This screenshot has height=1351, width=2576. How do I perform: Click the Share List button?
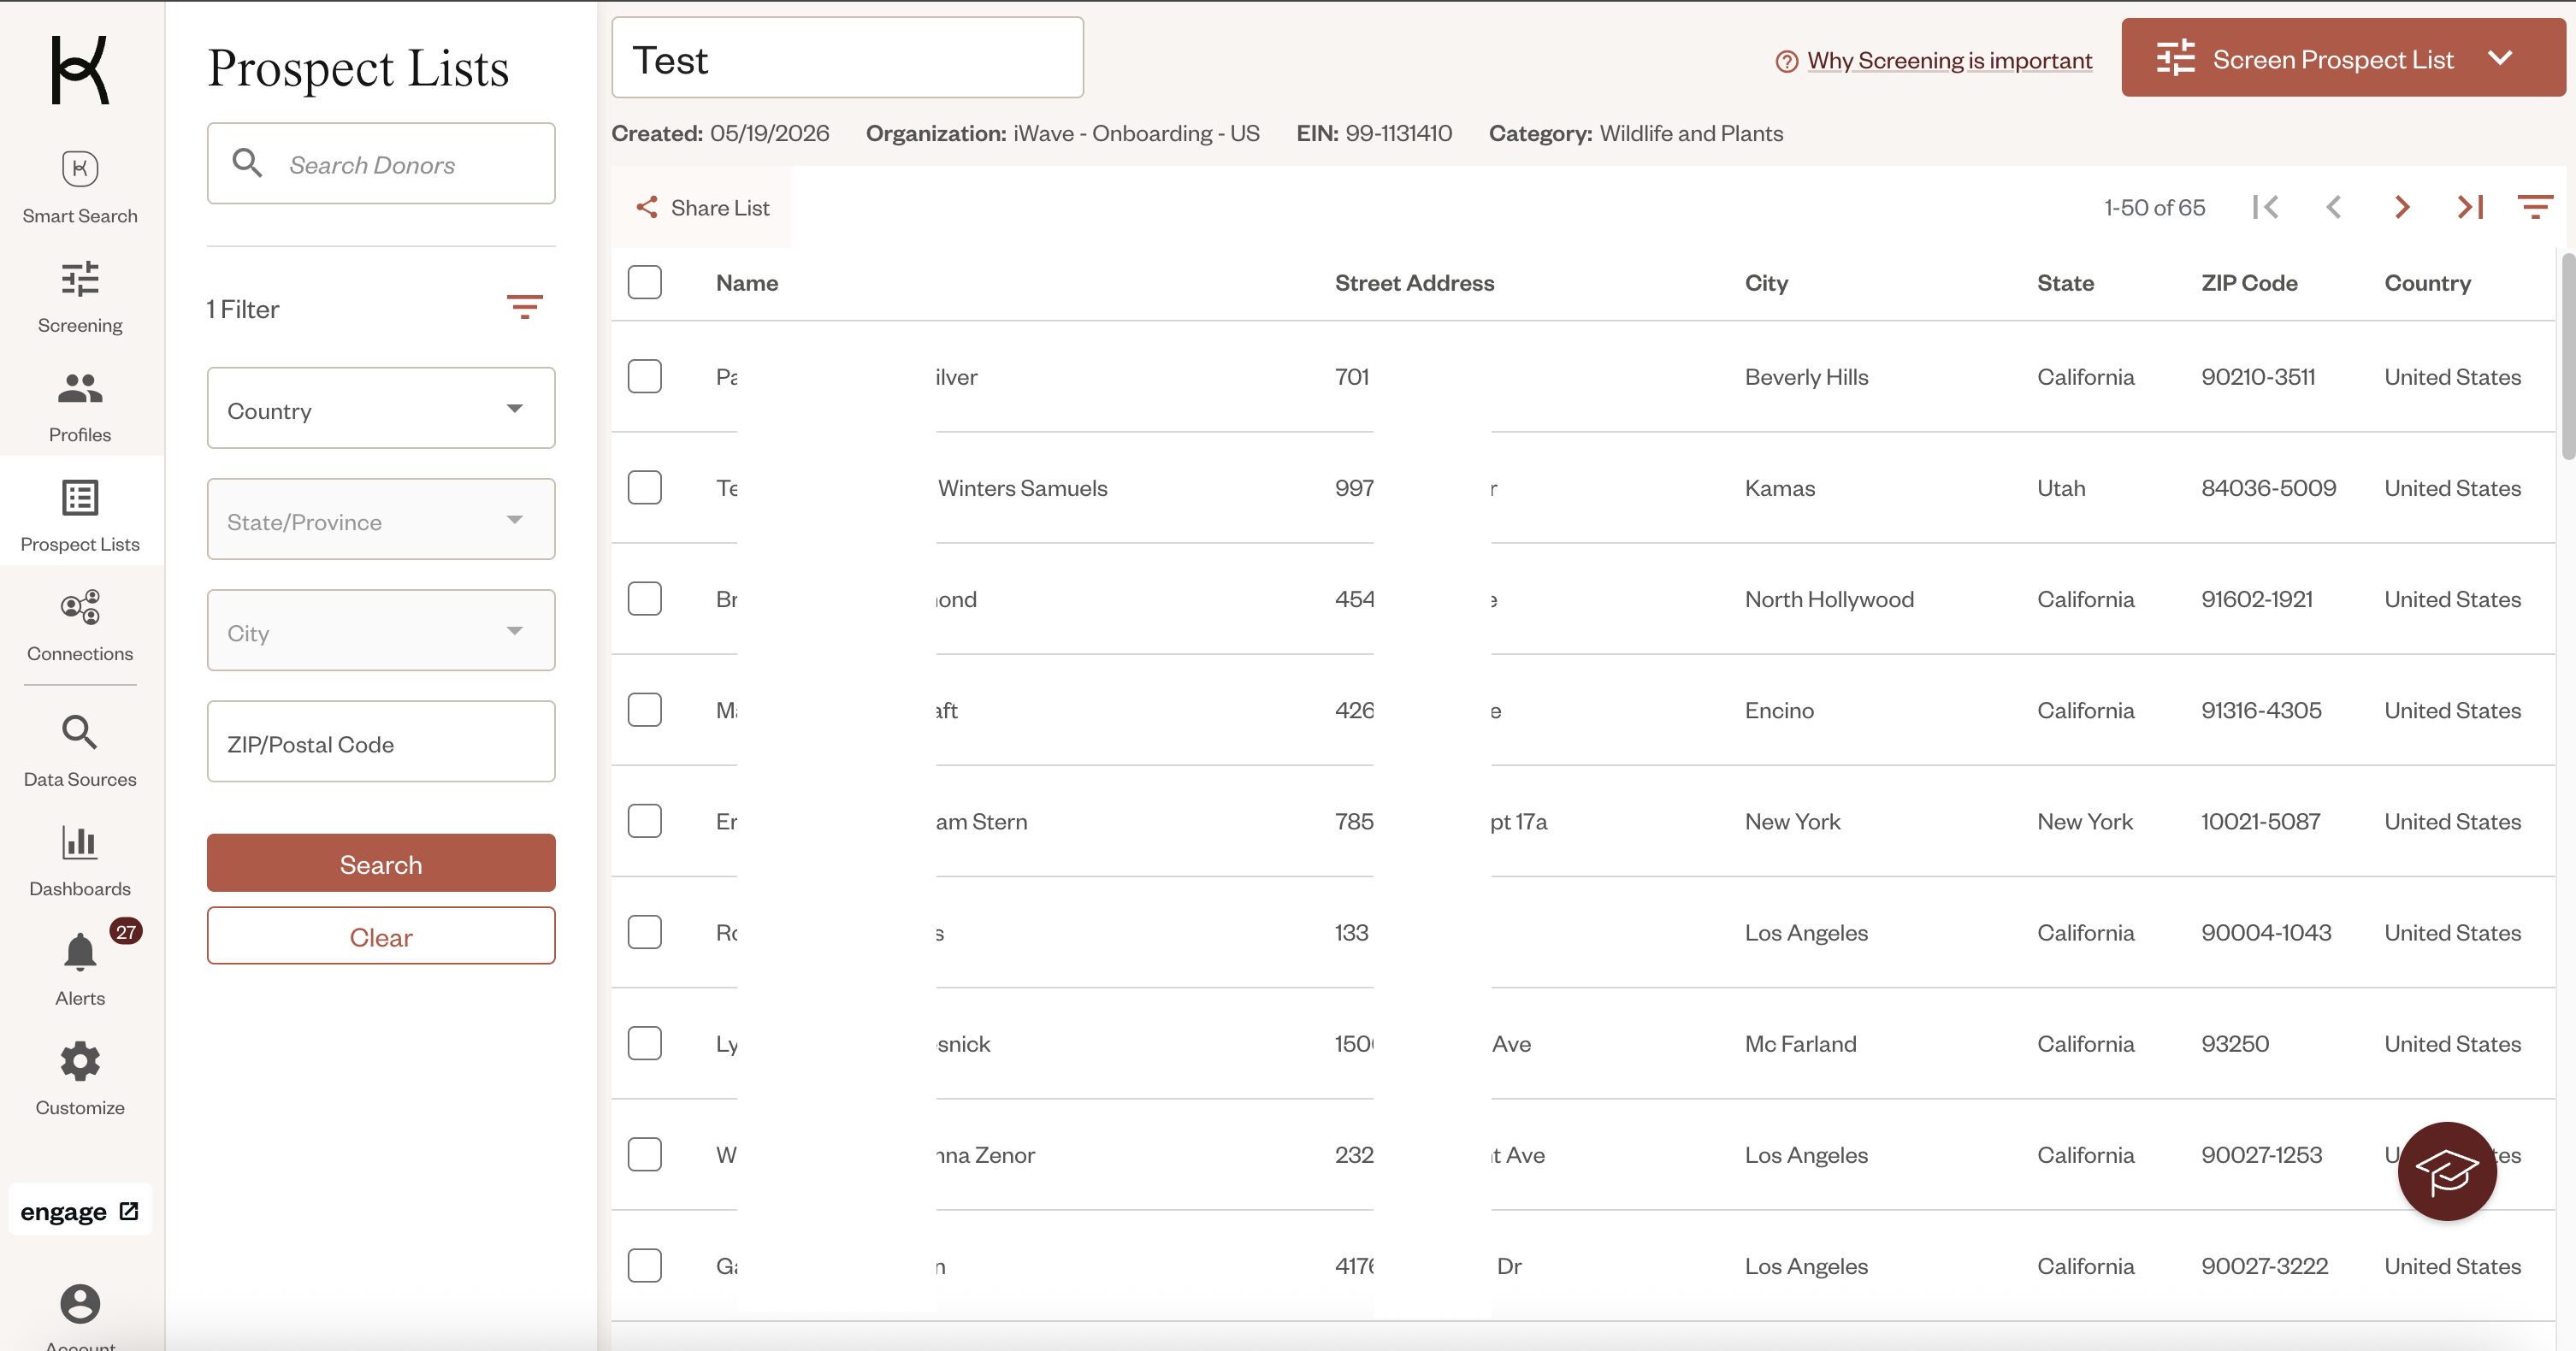pos(702,207)
